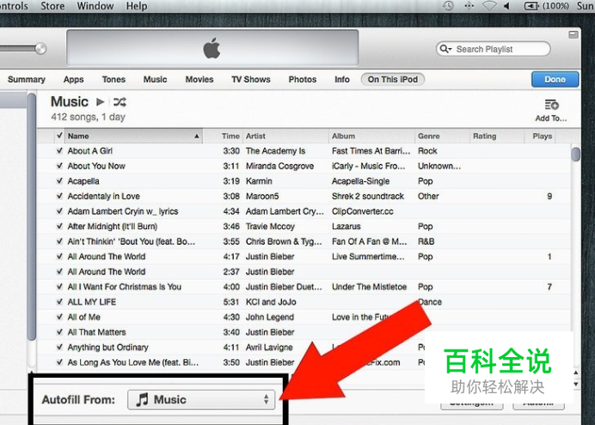Toggle checkbox for Accidentaly in Love
Screen dimensions: 595x425
point(59,196)
